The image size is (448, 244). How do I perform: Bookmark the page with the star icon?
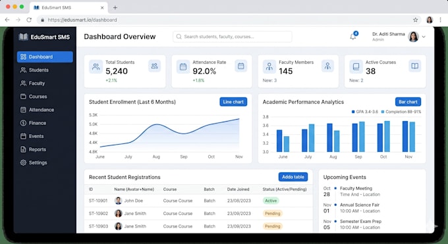(x=416, y=20)
